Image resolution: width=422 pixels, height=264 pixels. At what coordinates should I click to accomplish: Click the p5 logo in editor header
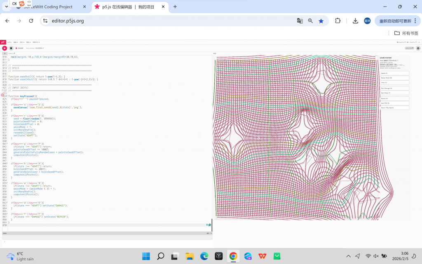(3, 42)
